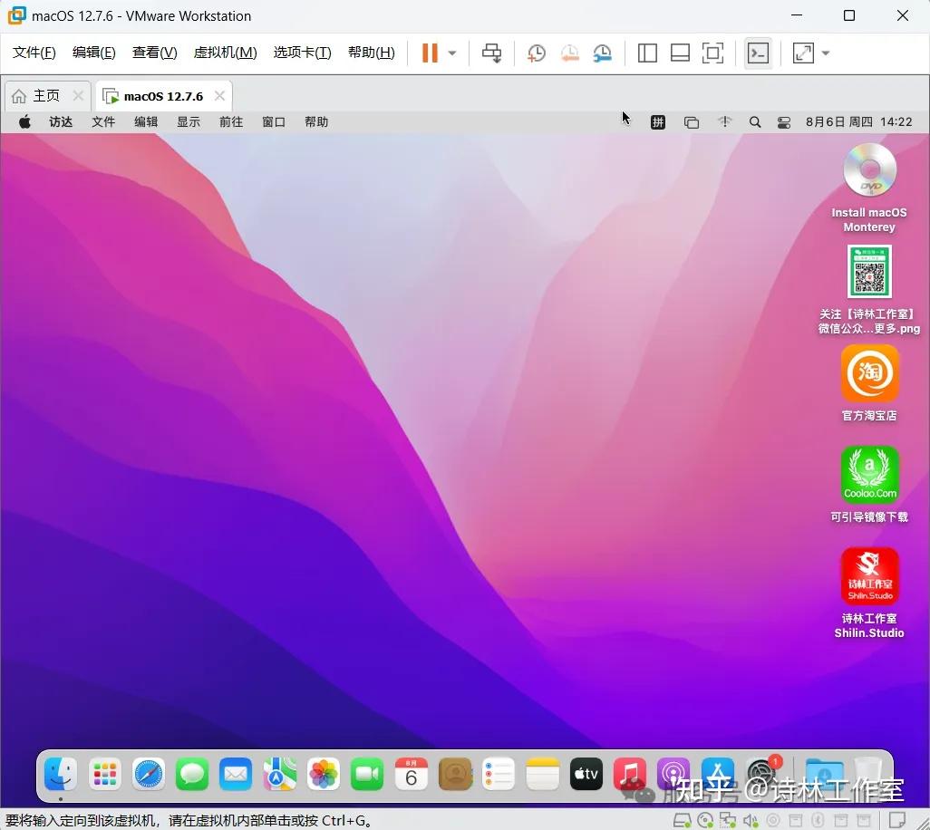Open the 前往 menu
The height and width of the screenshot is (830, 930).
(231, 122)
